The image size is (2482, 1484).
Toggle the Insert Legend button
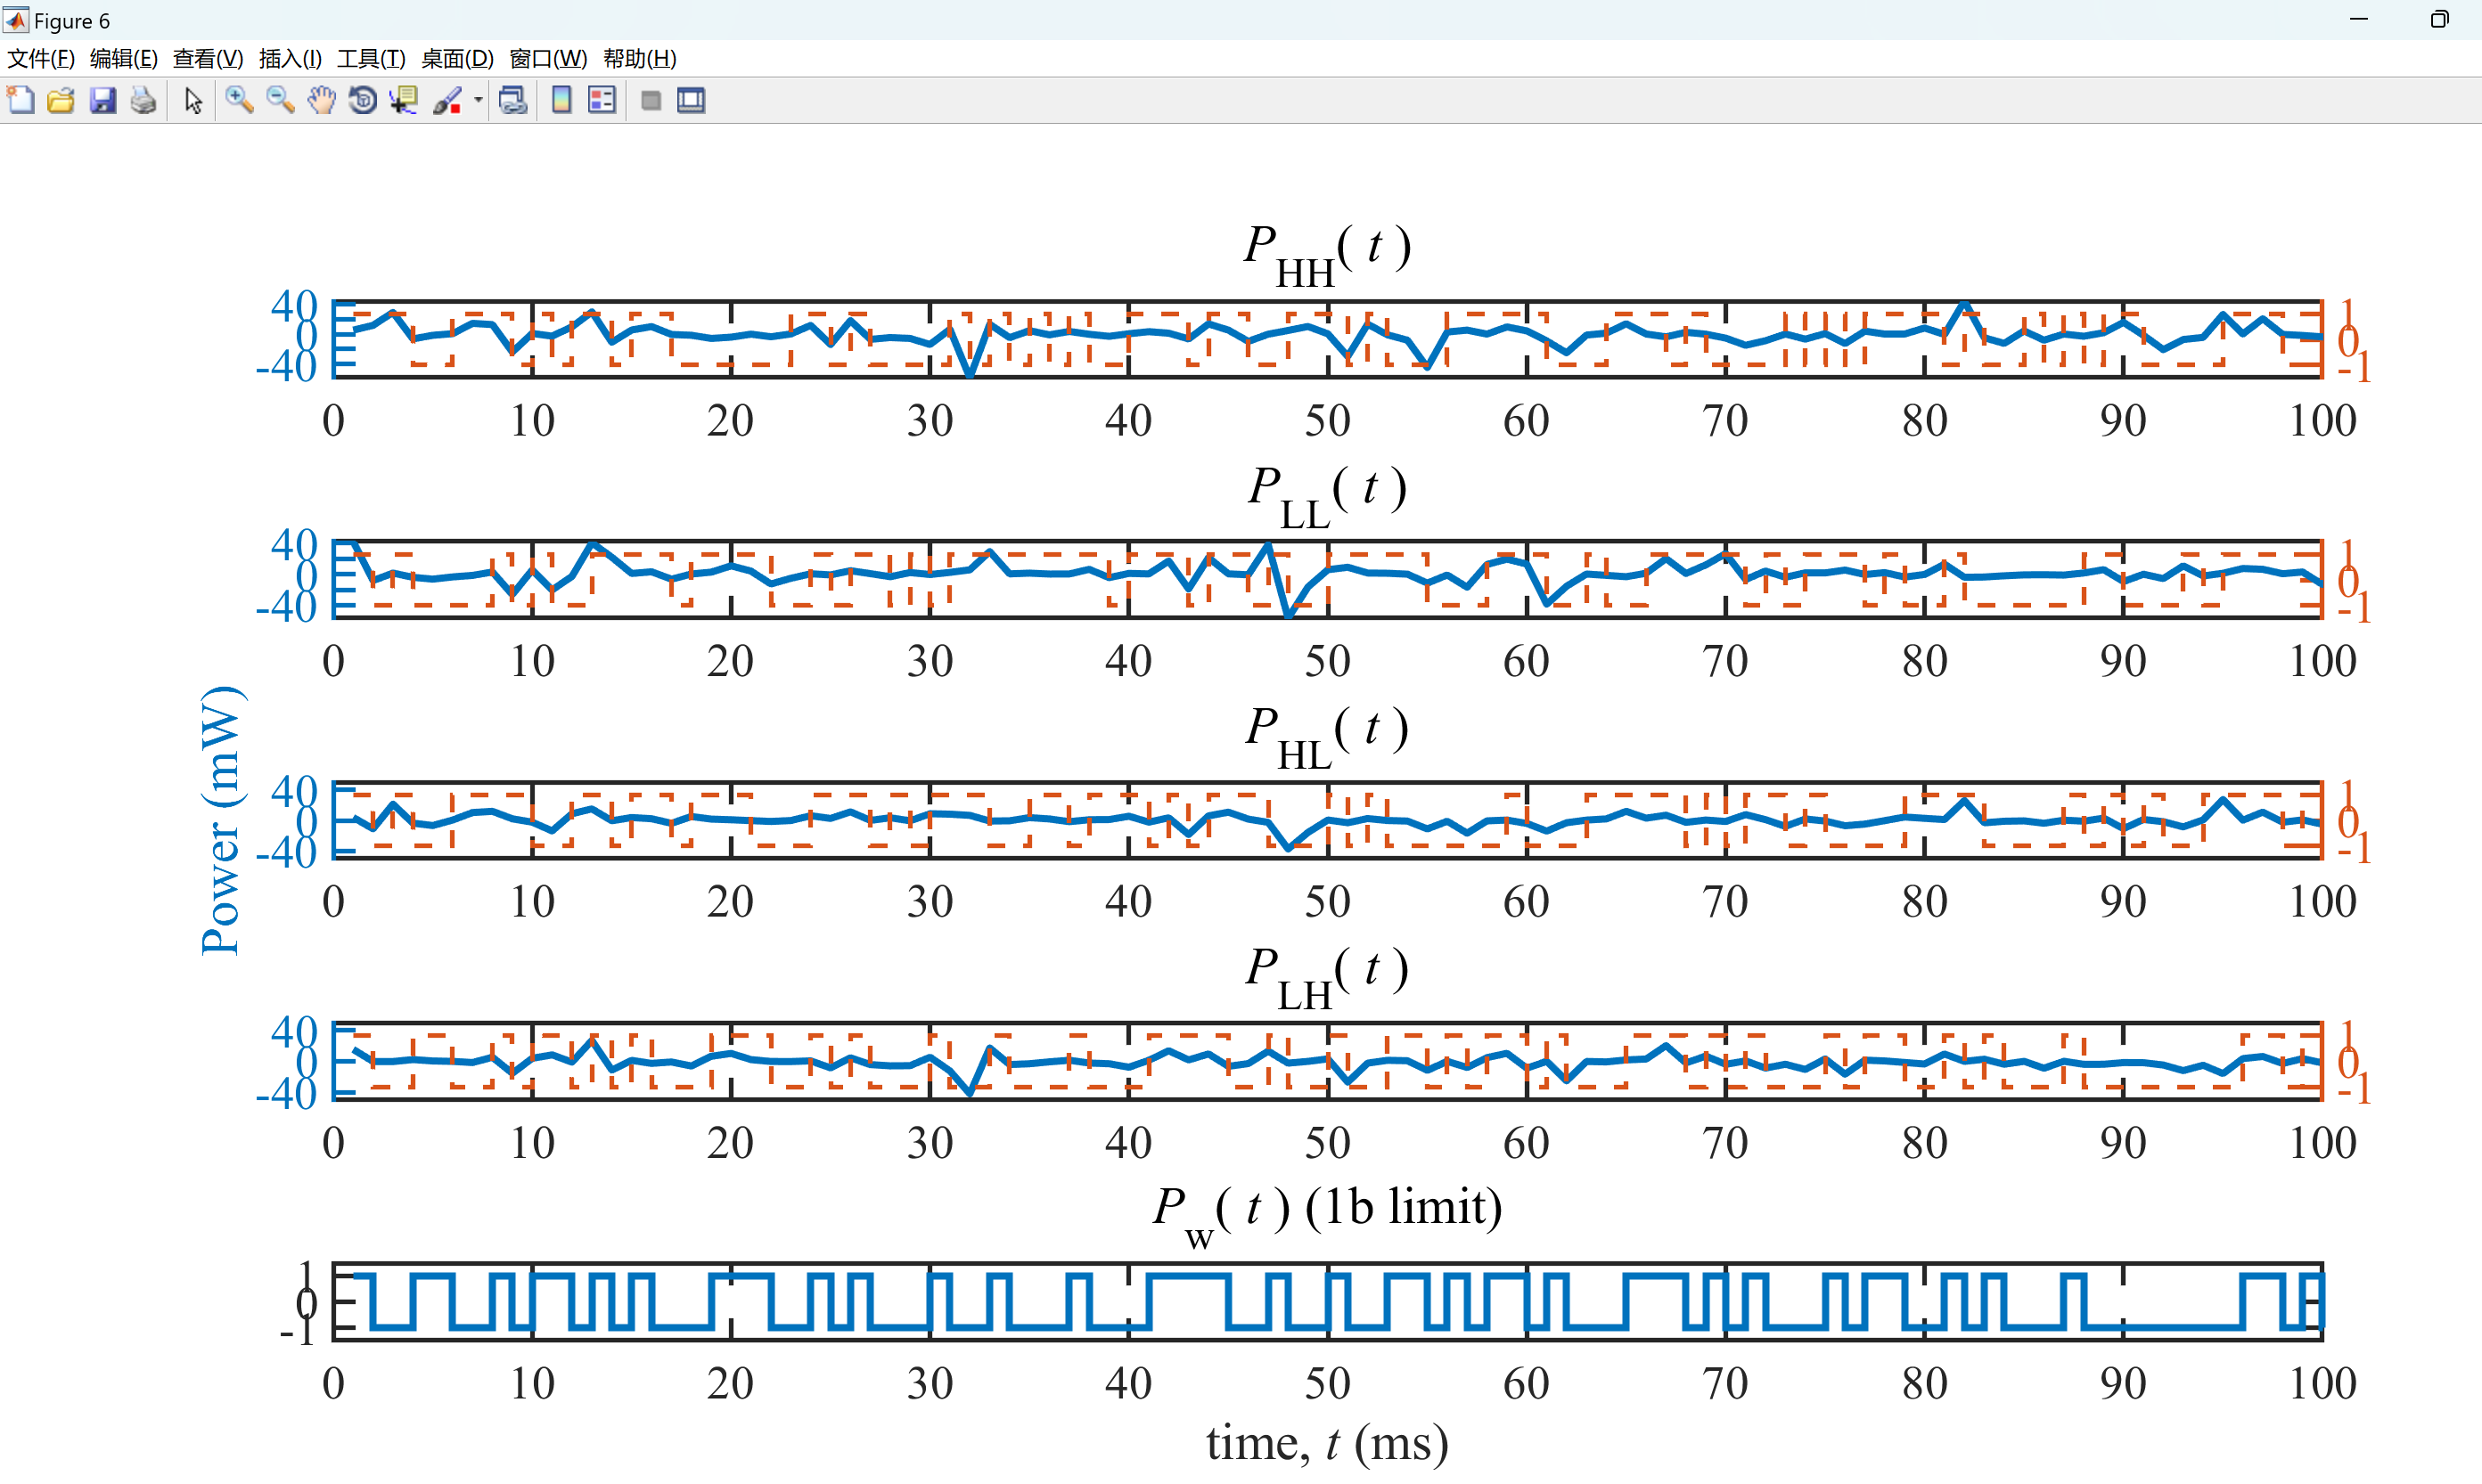click(602, 100)
